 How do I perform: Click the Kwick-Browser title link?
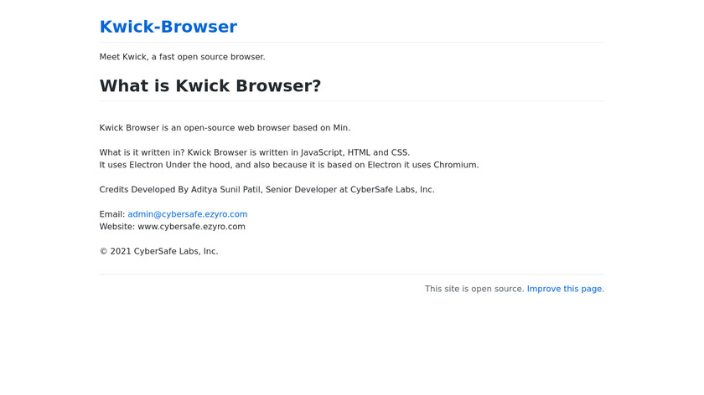[x=168, y=27]
